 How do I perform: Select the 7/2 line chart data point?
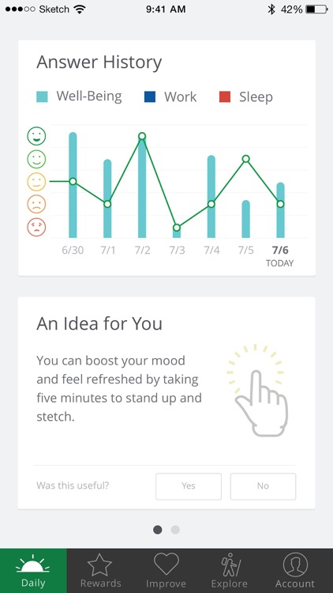[142, 136]
